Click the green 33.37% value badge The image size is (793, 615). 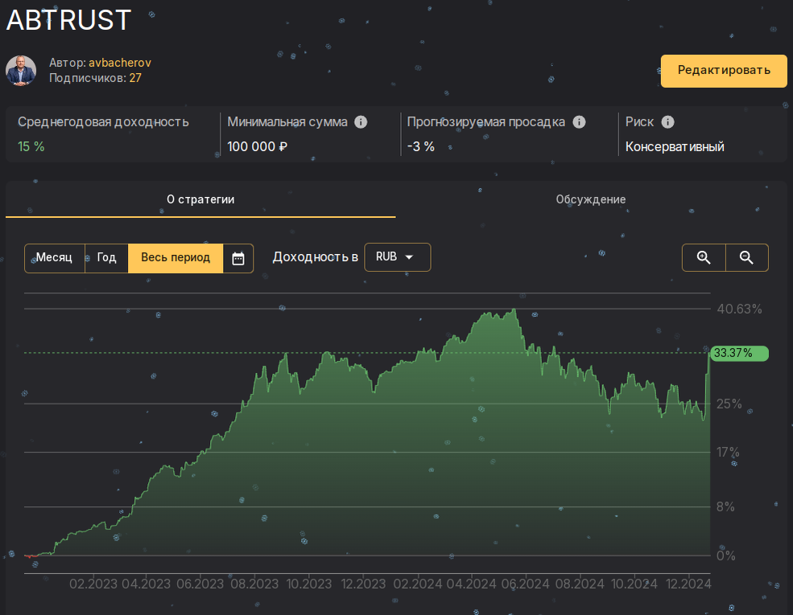pos(738,353)
